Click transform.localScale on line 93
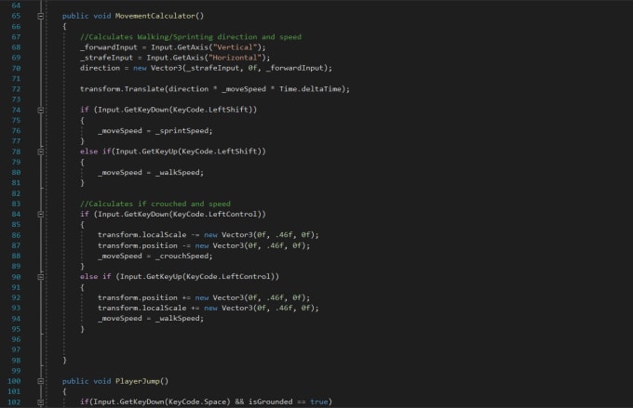This screenshot has height=408, width=633. 141,308
